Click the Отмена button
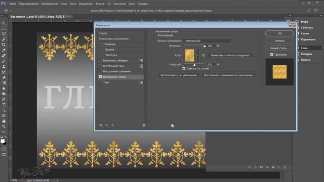Image resolution: width=324 pixels, height=182 pixels. [x=279, y=41]
